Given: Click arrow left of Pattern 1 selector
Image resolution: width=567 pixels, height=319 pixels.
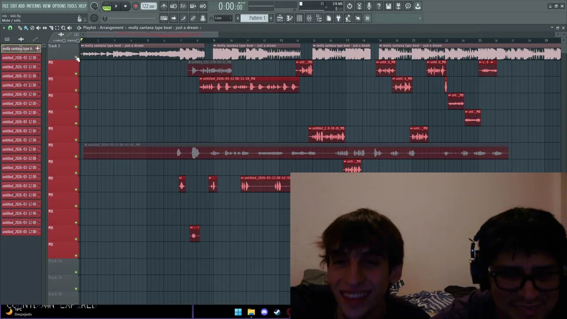Looking at the screenshot, I should (238, 18).
